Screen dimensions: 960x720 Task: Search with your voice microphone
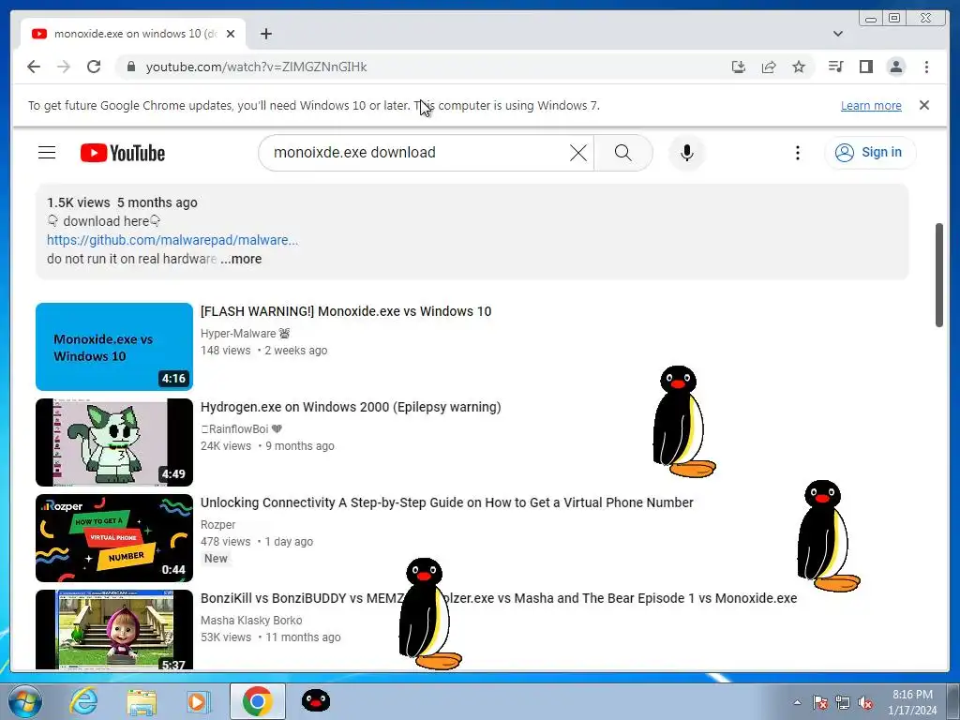pyautogui.click(x=687, y=153)
